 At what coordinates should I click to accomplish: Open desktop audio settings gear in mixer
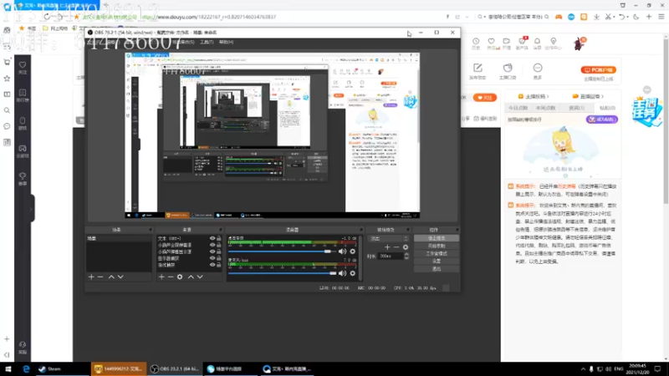352,252
